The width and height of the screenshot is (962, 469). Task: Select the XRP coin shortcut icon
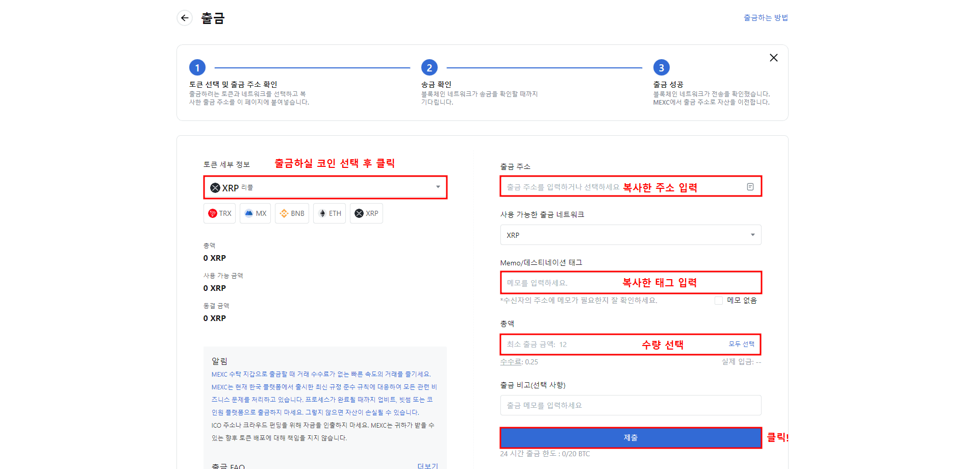click(366, 213)
